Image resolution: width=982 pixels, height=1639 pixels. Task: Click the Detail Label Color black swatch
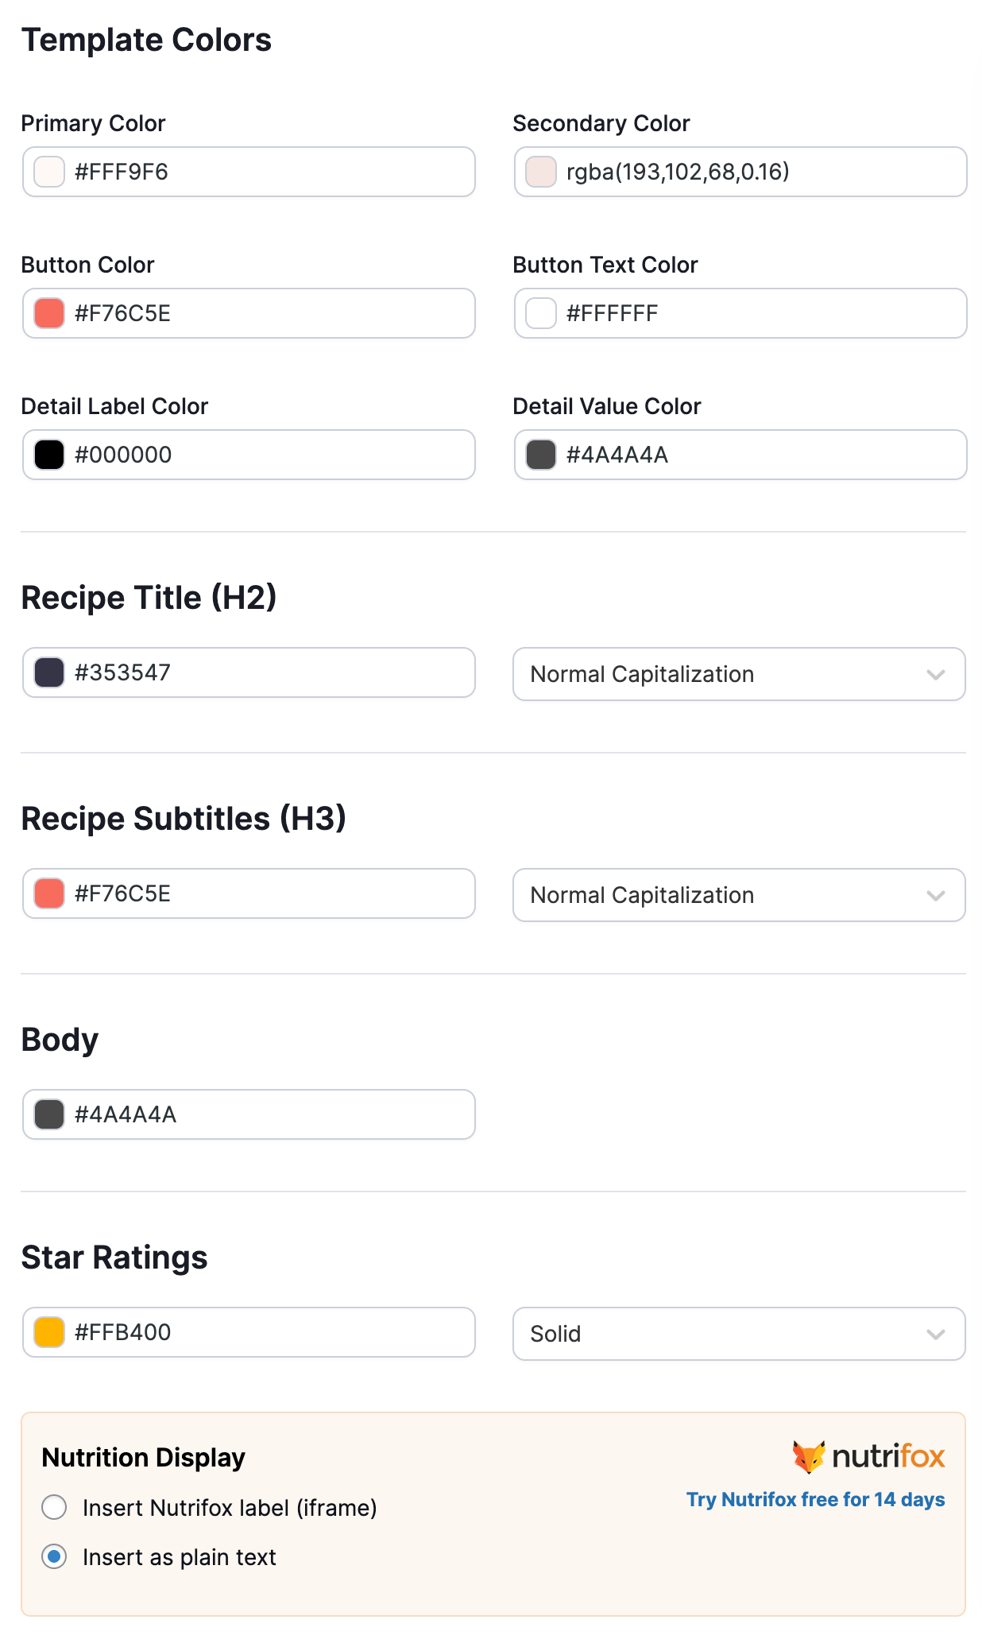point(49,455)
